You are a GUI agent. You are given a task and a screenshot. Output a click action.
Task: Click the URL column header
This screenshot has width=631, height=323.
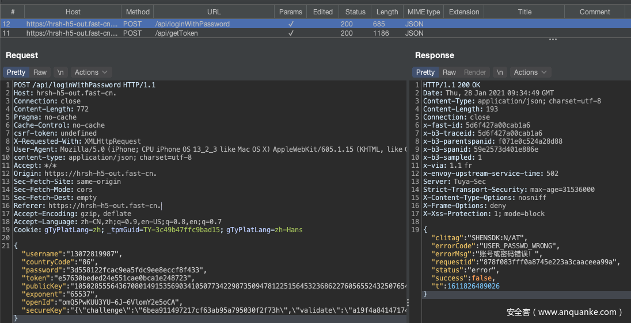(x=214, y=12)
